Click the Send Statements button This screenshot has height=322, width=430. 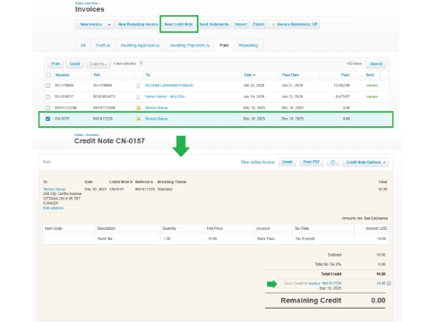click(x=214, y=24)
